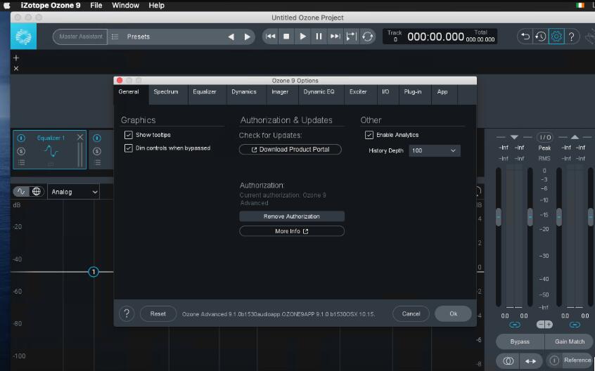
Task: Open options help with the bottom-left question mark
Action: point(127,314)
